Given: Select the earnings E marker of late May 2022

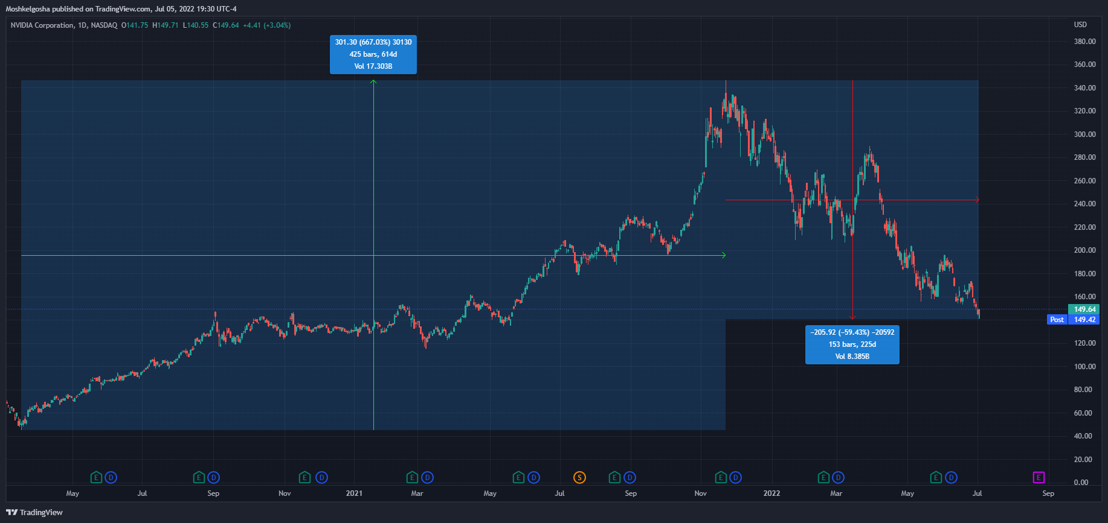Looking at the screenshot, I should [x=936, y=478].
